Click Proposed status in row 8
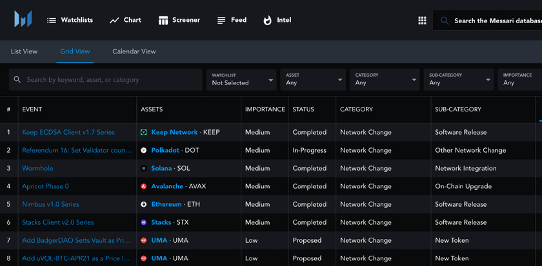This screenshot has width=542, height=266. click(x=307, y=258)
